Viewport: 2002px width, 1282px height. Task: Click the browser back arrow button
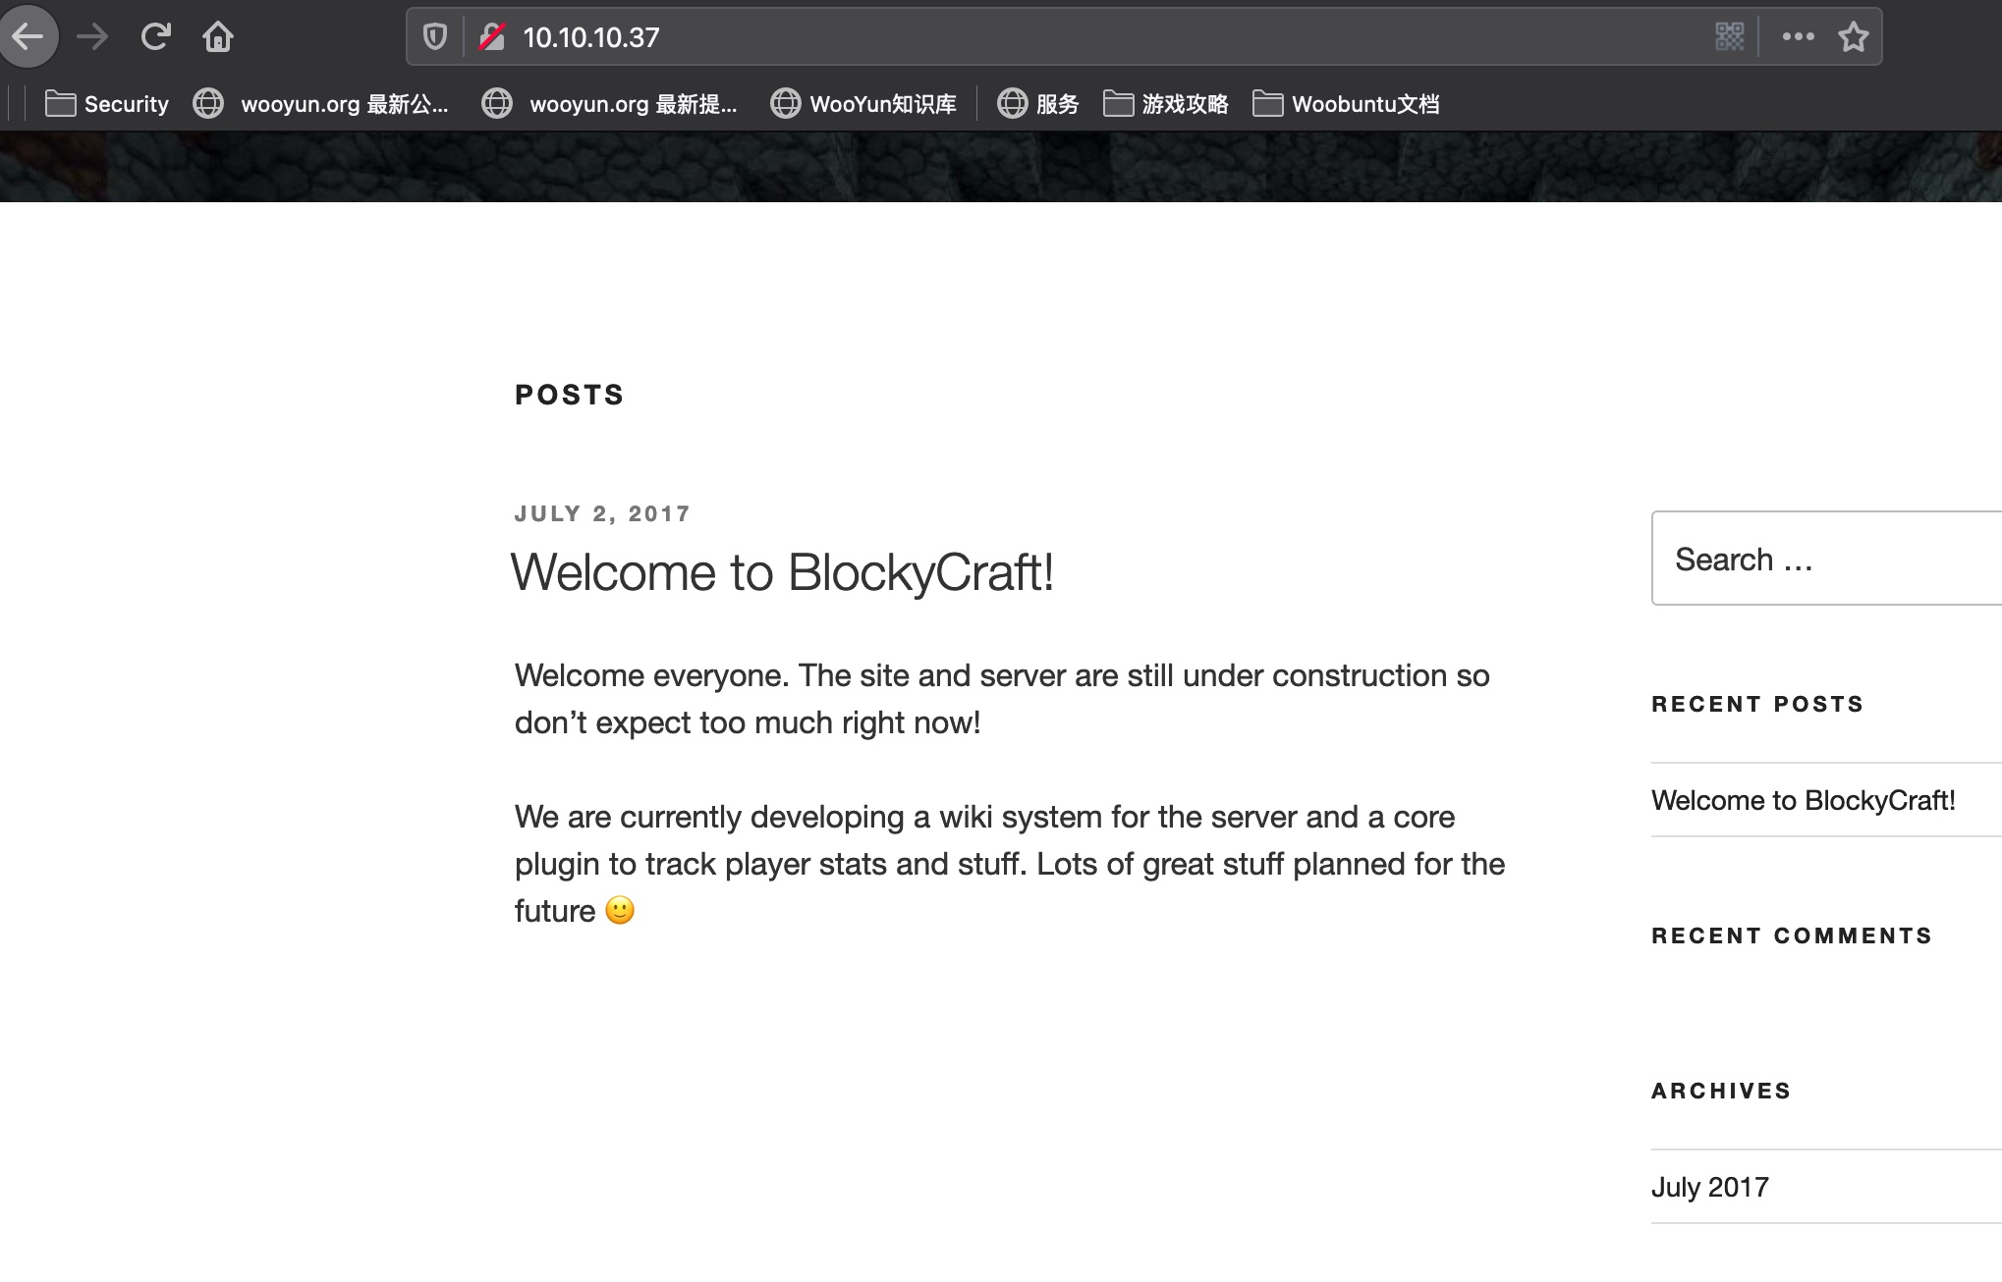click(28, 37)
